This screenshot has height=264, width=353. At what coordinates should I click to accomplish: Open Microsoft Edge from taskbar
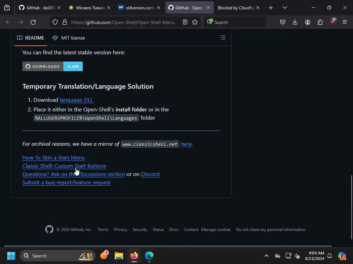click(149, 256)
